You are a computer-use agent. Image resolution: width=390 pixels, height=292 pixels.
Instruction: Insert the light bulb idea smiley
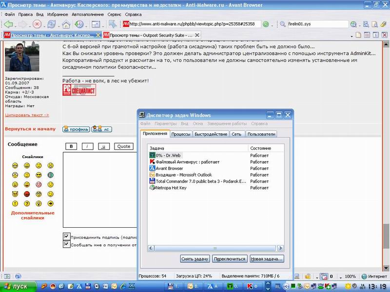click(x=39, y=203)
